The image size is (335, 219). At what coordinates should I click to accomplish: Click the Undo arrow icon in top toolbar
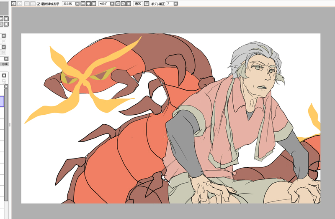pyautogui.click(x=14, y=4)
